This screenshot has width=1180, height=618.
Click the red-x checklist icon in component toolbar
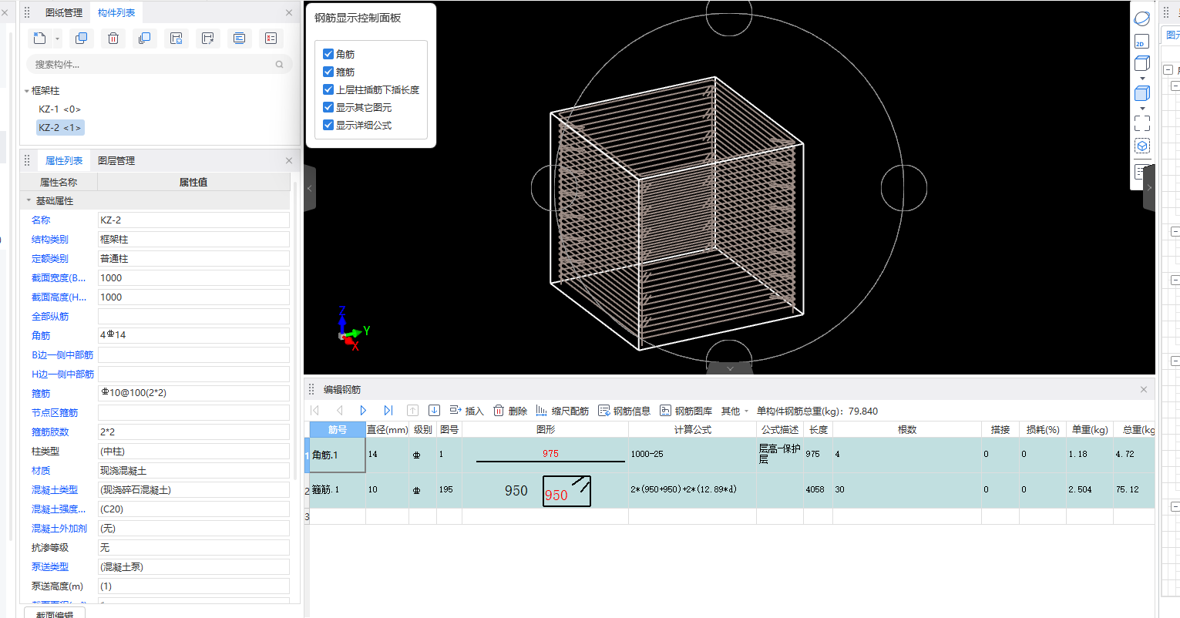coord(271,39)
